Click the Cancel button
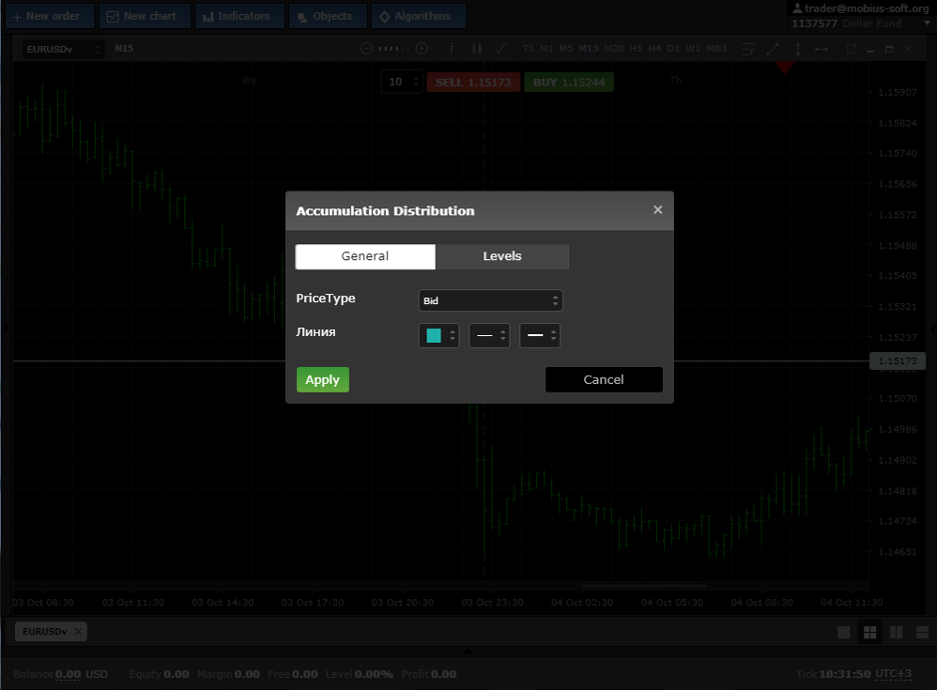The image size is (937, 690). 603,380
